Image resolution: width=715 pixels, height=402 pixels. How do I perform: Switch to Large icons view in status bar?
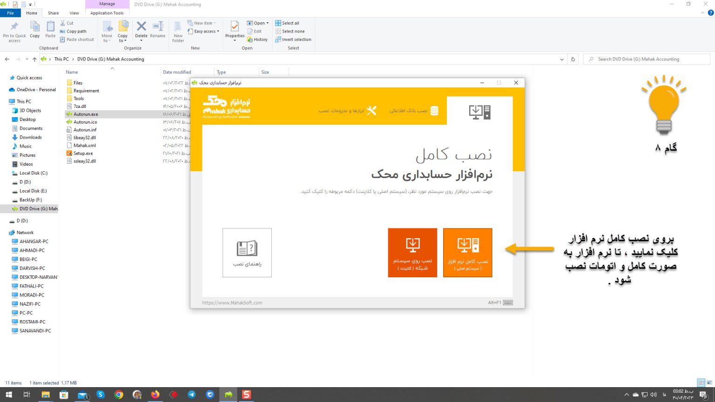coord(710,383)
